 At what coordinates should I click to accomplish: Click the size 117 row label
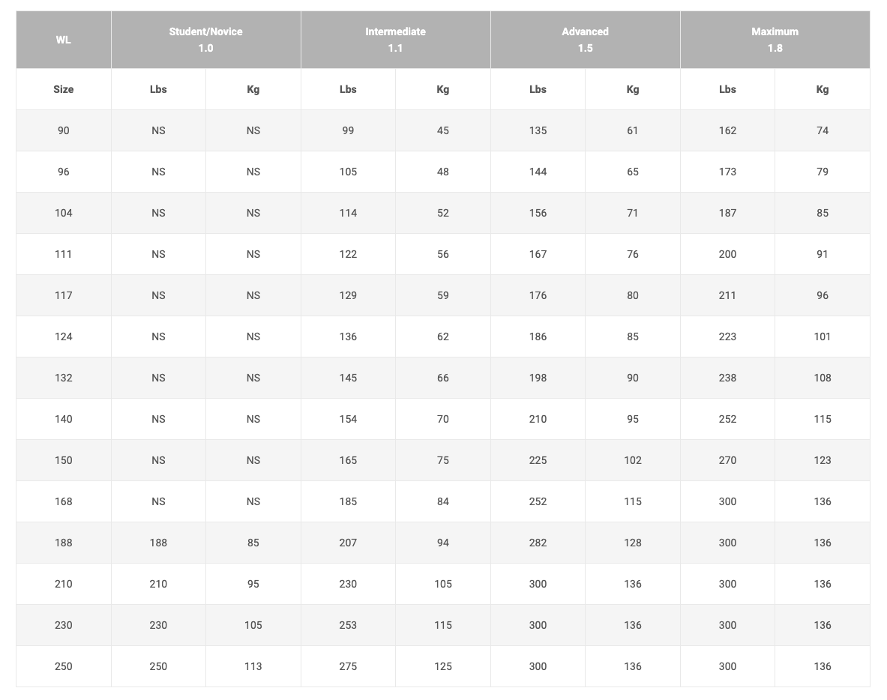coord(63,295)
